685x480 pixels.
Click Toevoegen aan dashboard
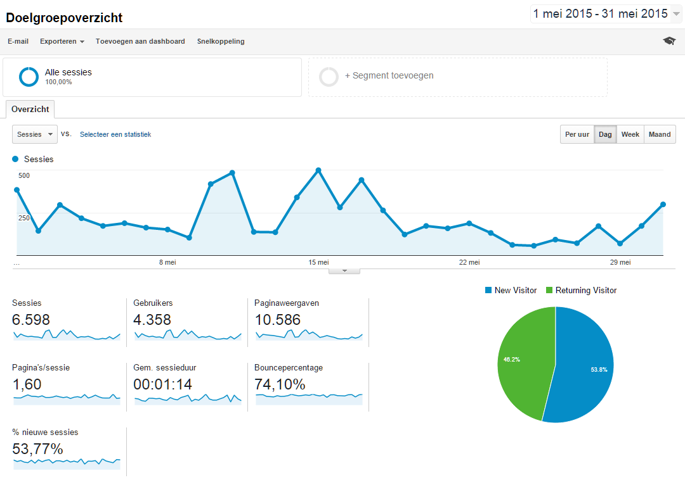(140, 41)
